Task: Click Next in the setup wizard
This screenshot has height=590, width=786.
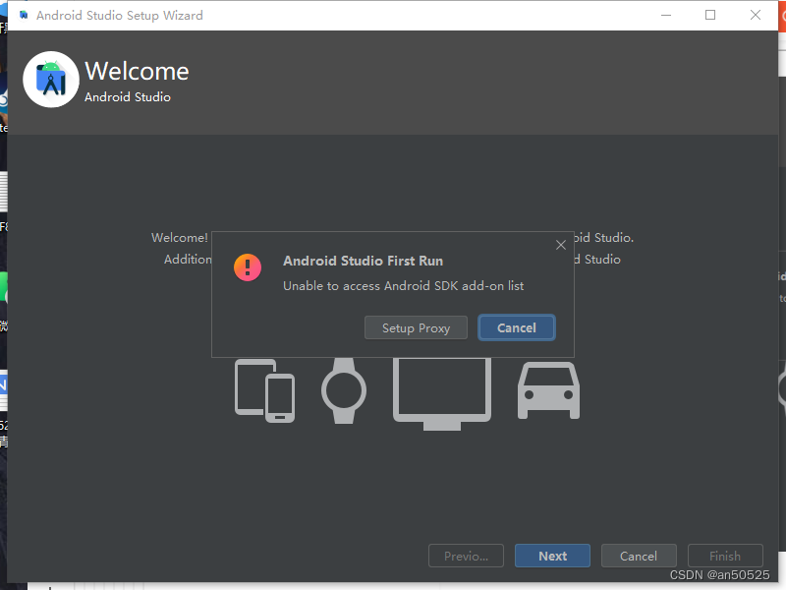Action: 552,556
